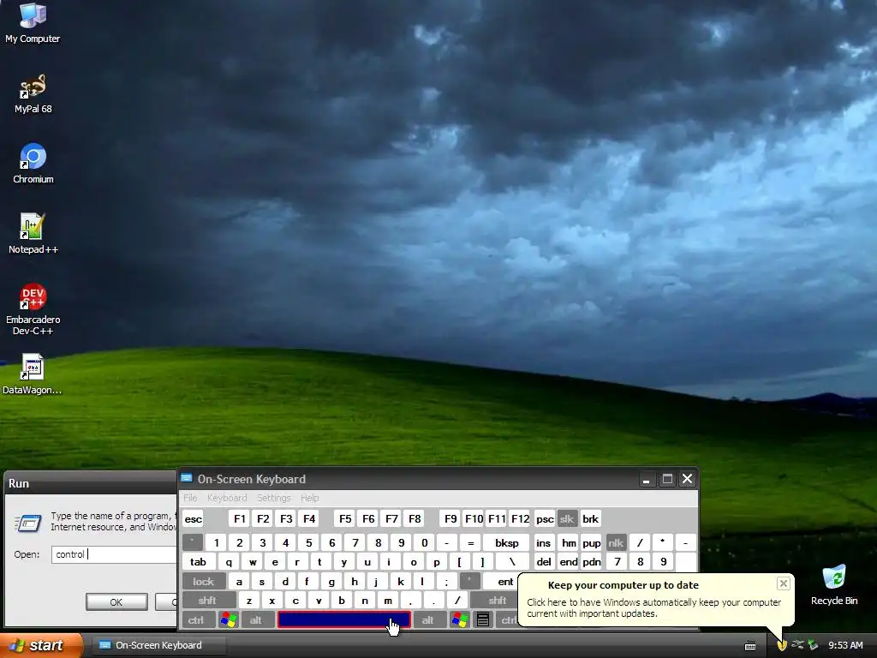This screenshot has width=877, height=658.
Task: Click the context menu key on the keyboard
Action: (x=483, y=619)
